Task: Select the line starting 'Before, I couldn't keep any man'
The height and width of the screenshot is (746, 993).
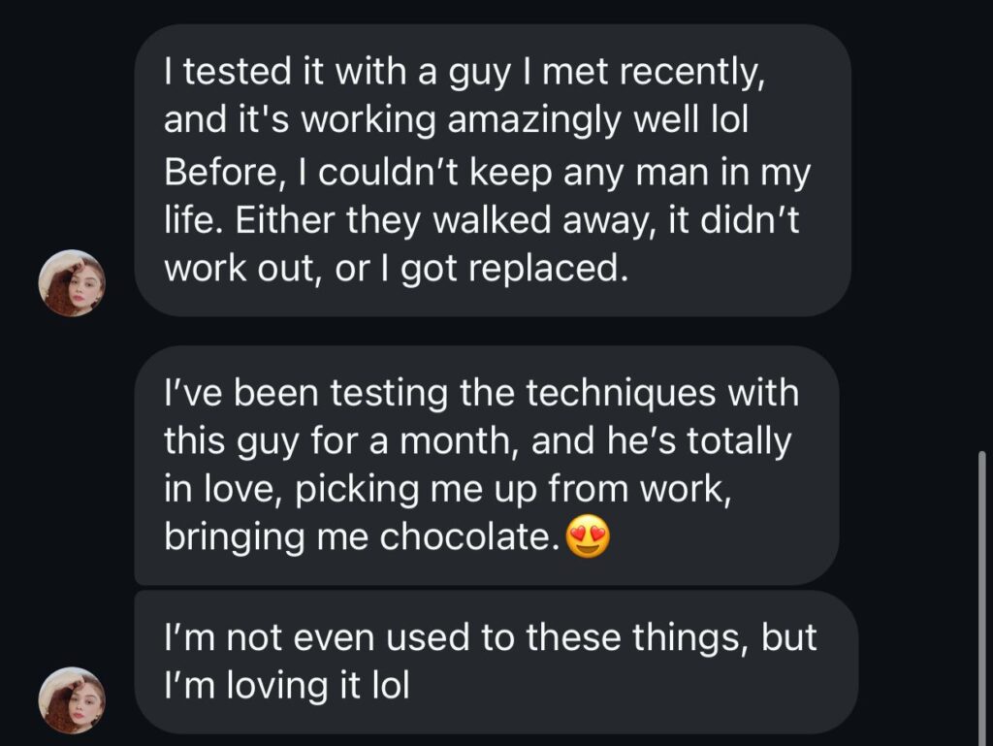Action: coord(487,173)
